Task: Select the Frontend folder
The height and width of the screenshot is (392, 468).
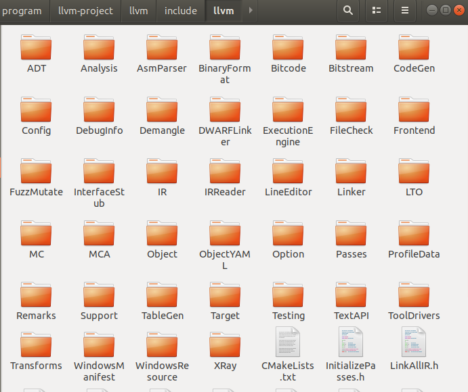Action: 414,116
